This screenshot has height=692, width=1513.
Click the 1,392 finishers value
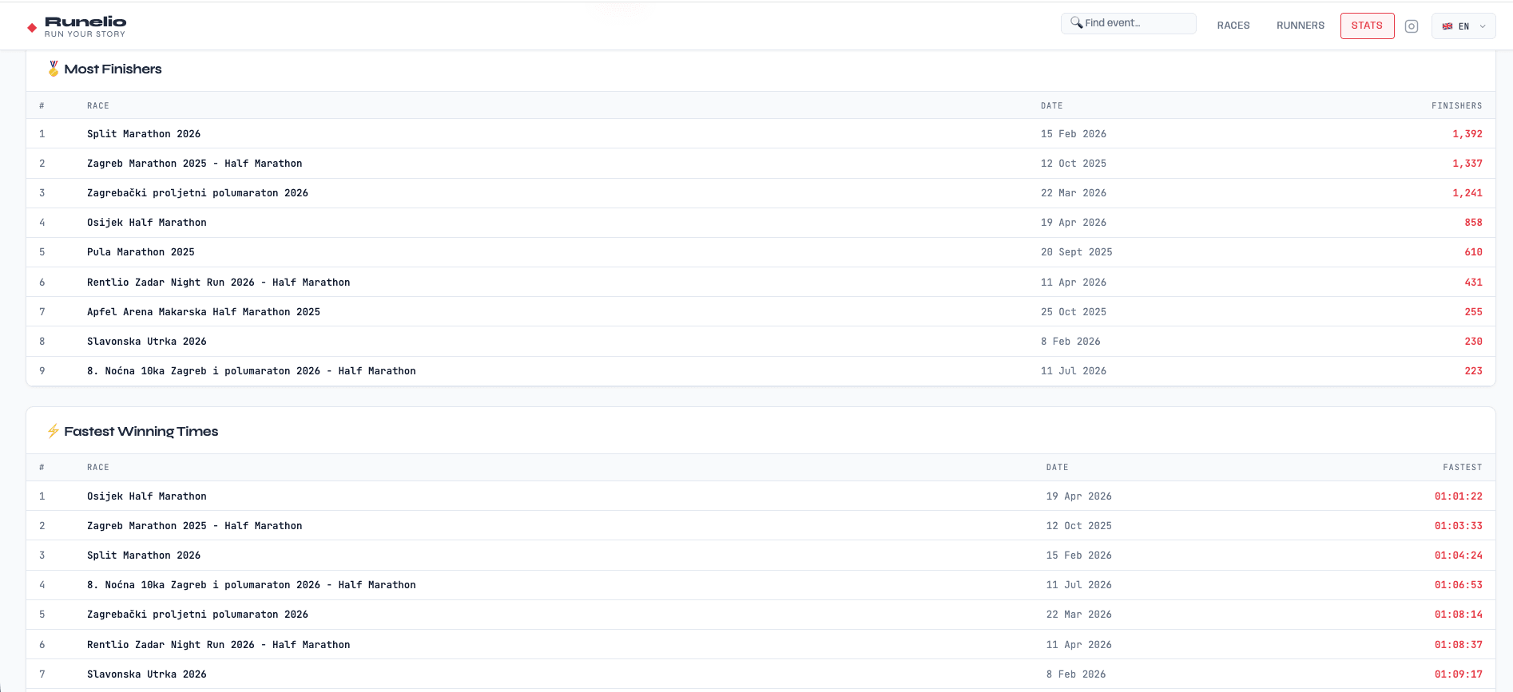[x=1467, y=134]
